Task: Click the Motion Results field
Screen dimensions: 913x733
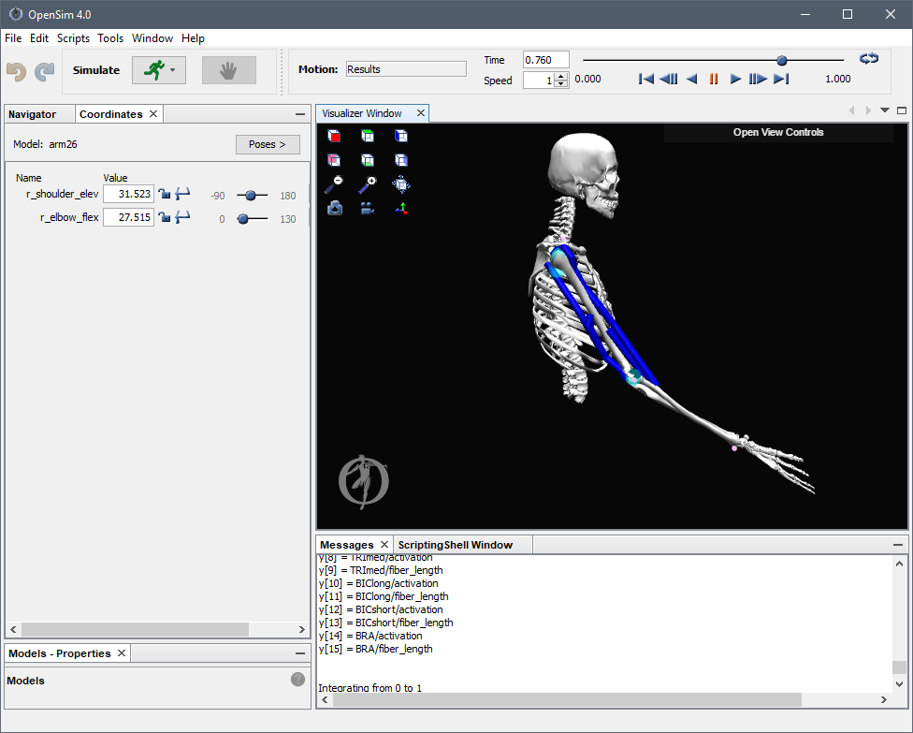Action: pos(406,69)
